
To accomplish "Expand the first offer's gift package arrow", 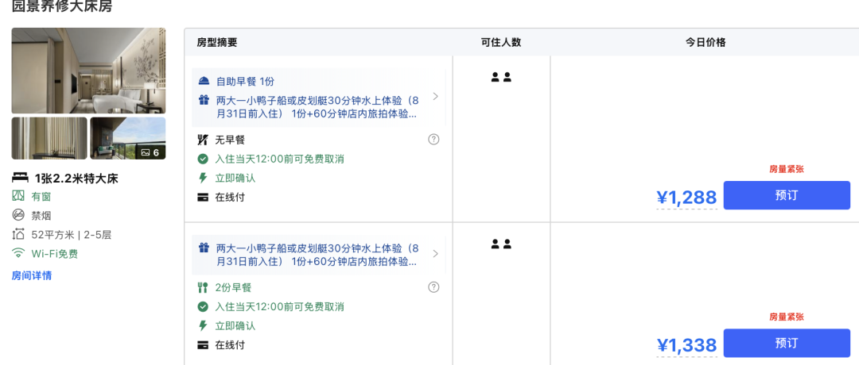I will pyautogui.click(x=435, y=97).
